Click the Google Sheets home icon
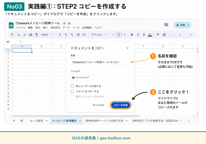Screen dimensions: 206x144 pos(11,25)
